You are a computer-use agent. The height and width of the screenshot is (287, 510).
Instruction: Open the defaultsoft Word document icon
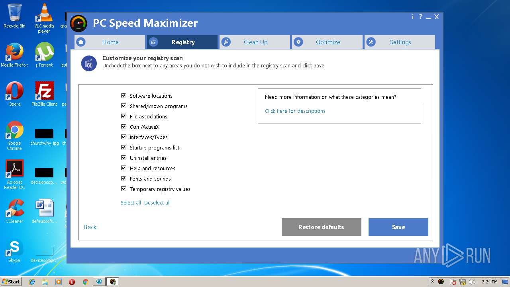tap(44, 211)
